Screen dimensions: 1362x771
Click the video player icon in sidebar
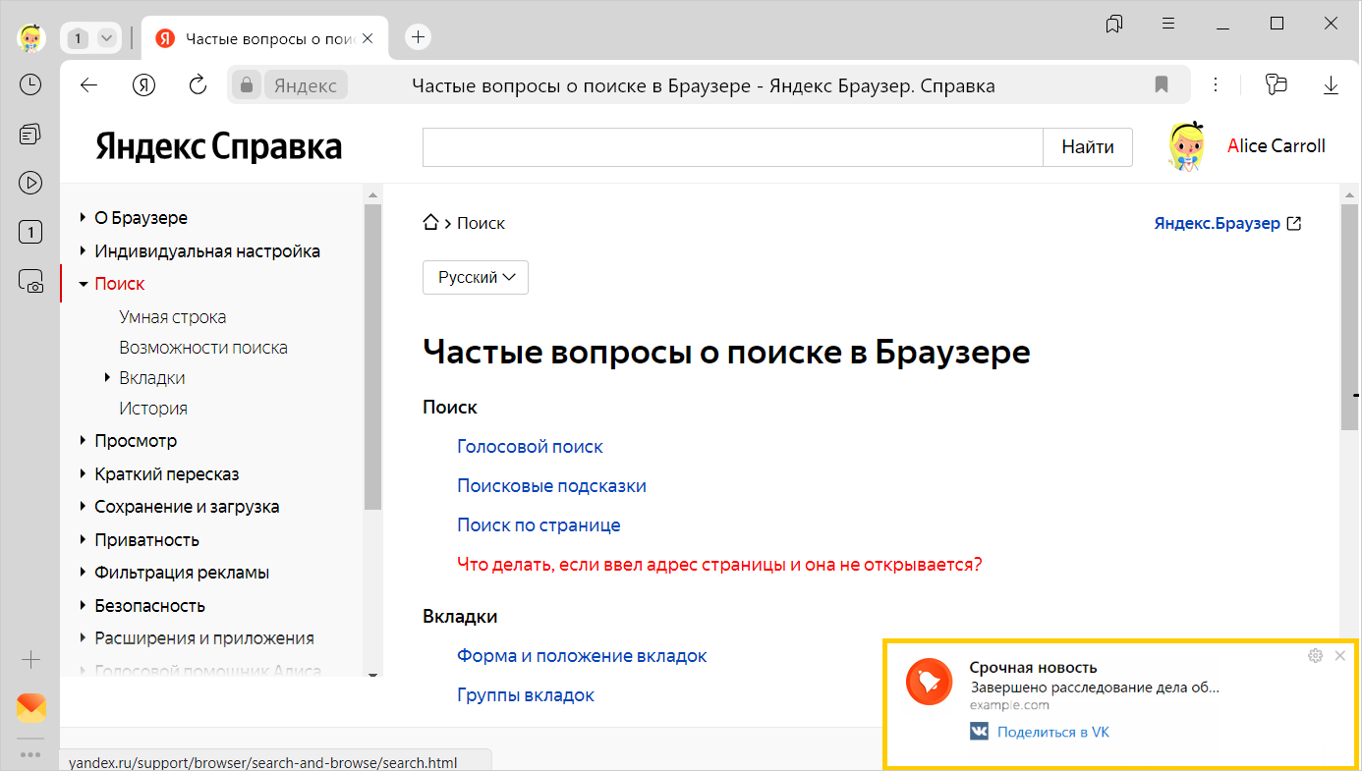tap(30, 182)
